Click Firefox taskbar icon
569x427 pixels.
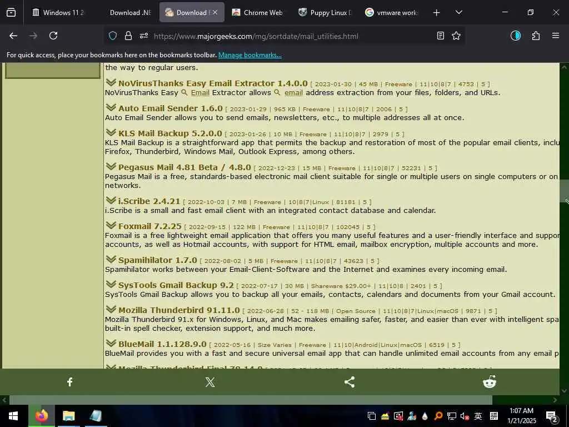[41, 416]
